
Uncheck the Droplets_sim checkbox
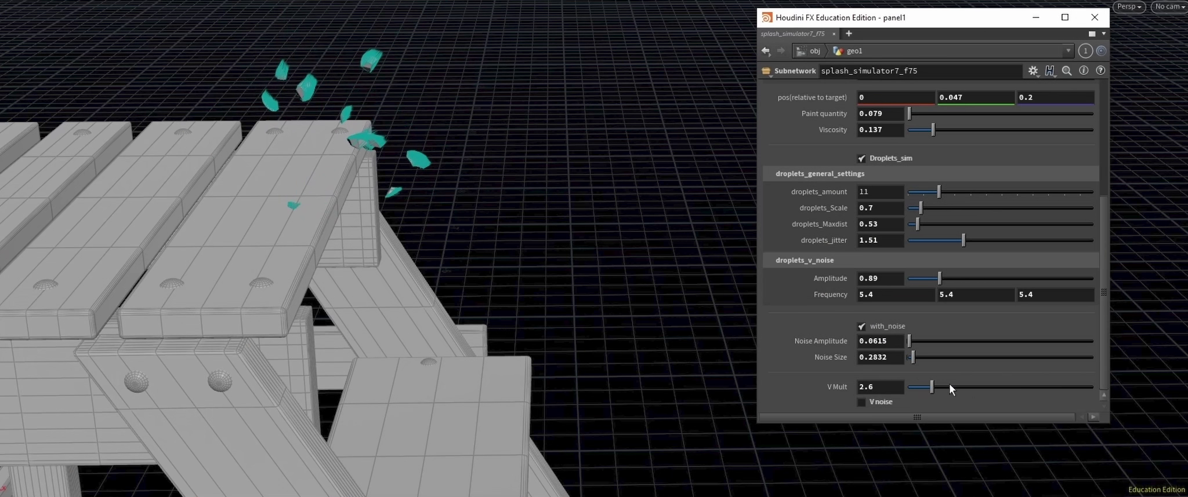tap(861, 158)
